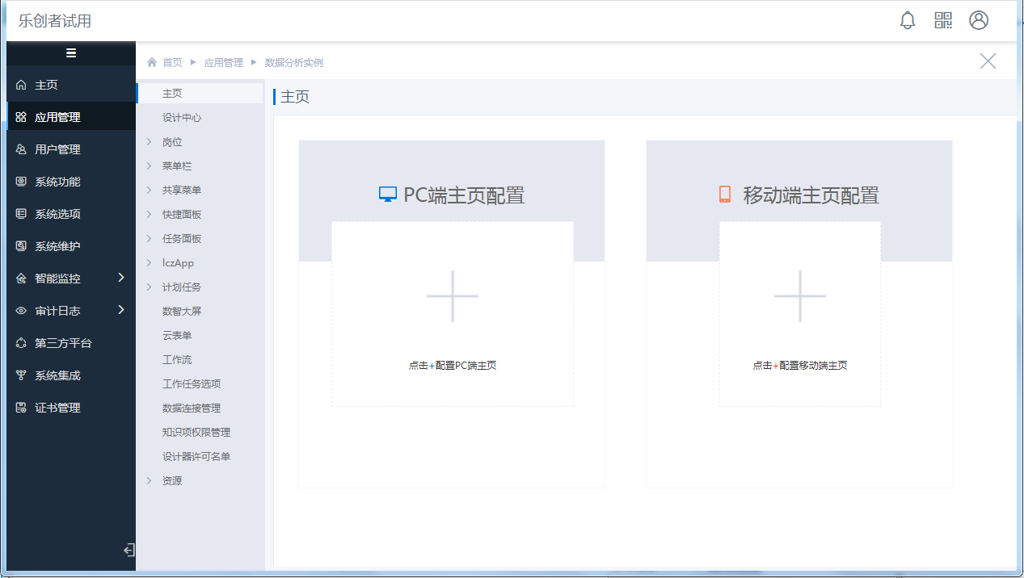1024x578 pixels.
Task: Expand the 审计日志 sidebar menu
Action: click(x=121, y=310)
